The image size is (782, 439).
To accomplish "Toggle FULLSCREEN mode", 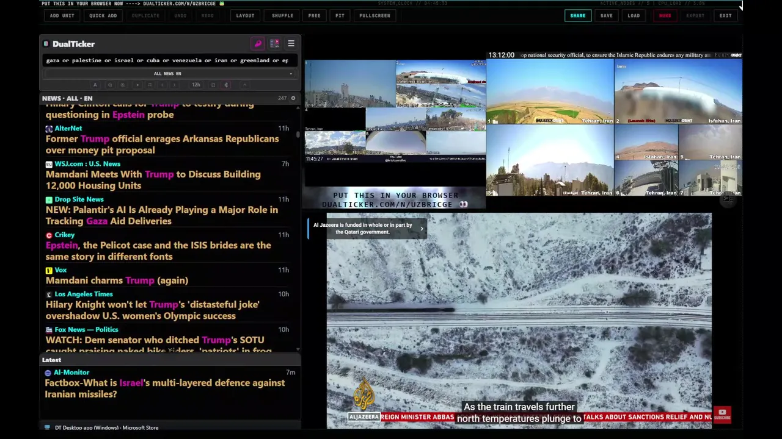I will tap(375, 16).
